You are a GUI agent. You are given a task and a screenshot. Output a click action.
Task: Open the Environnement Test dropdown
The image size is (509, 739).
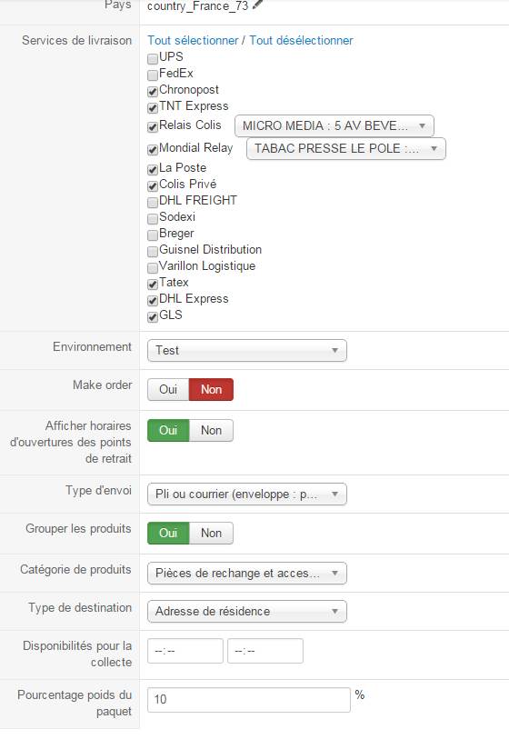coord(247,351)
